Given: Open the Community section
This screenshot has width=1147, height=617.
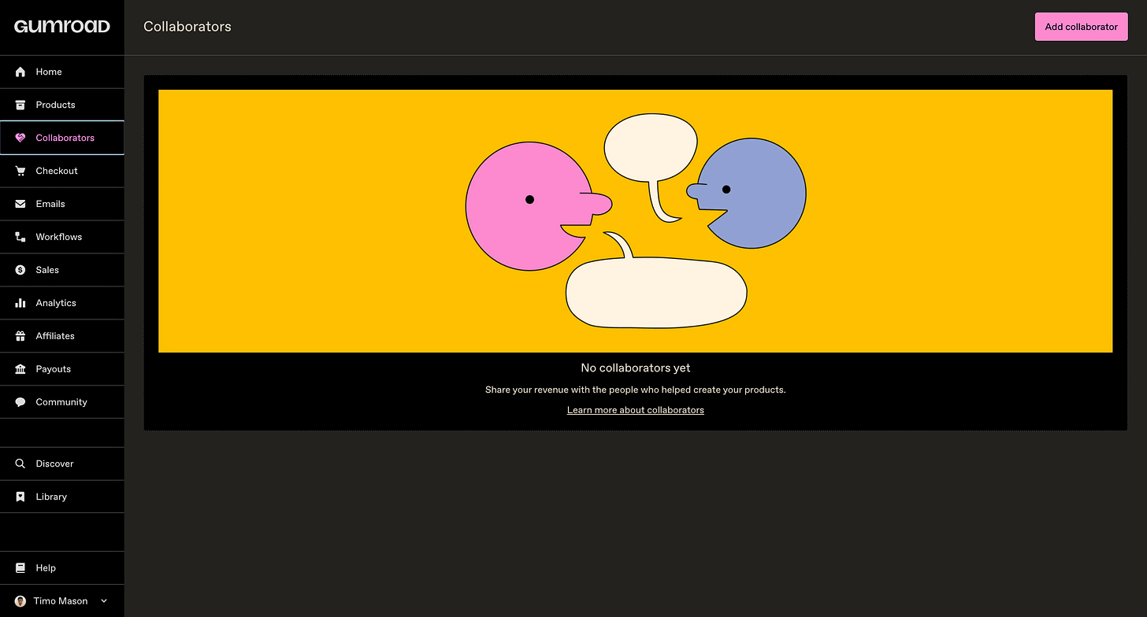Looking at the screenshot, I should click(62, 402).
